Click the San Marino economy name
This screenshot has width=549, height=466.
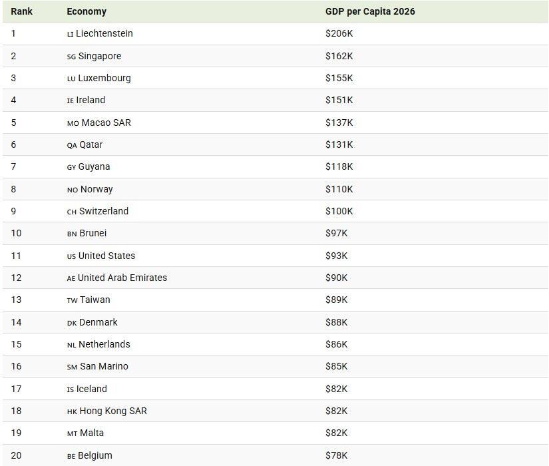[x=104, y=366]
